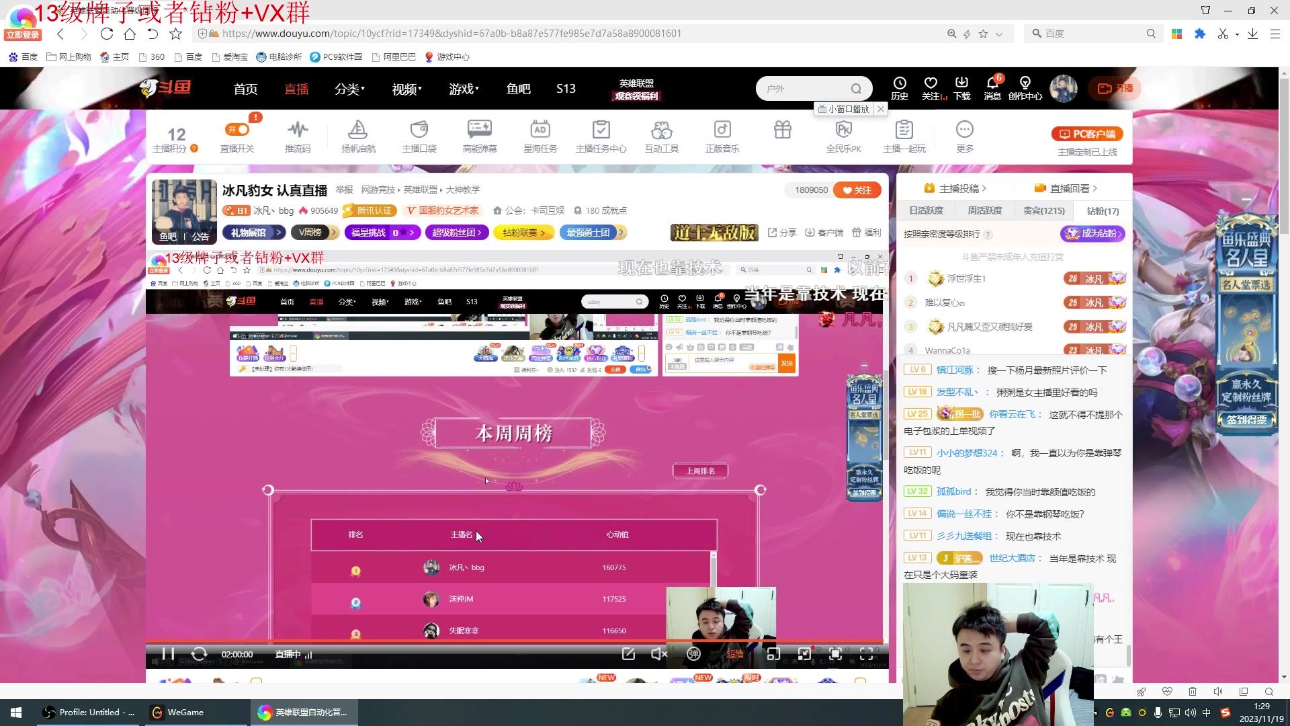Open the browser extensions puzzle icon

[x=1200, y=34]
